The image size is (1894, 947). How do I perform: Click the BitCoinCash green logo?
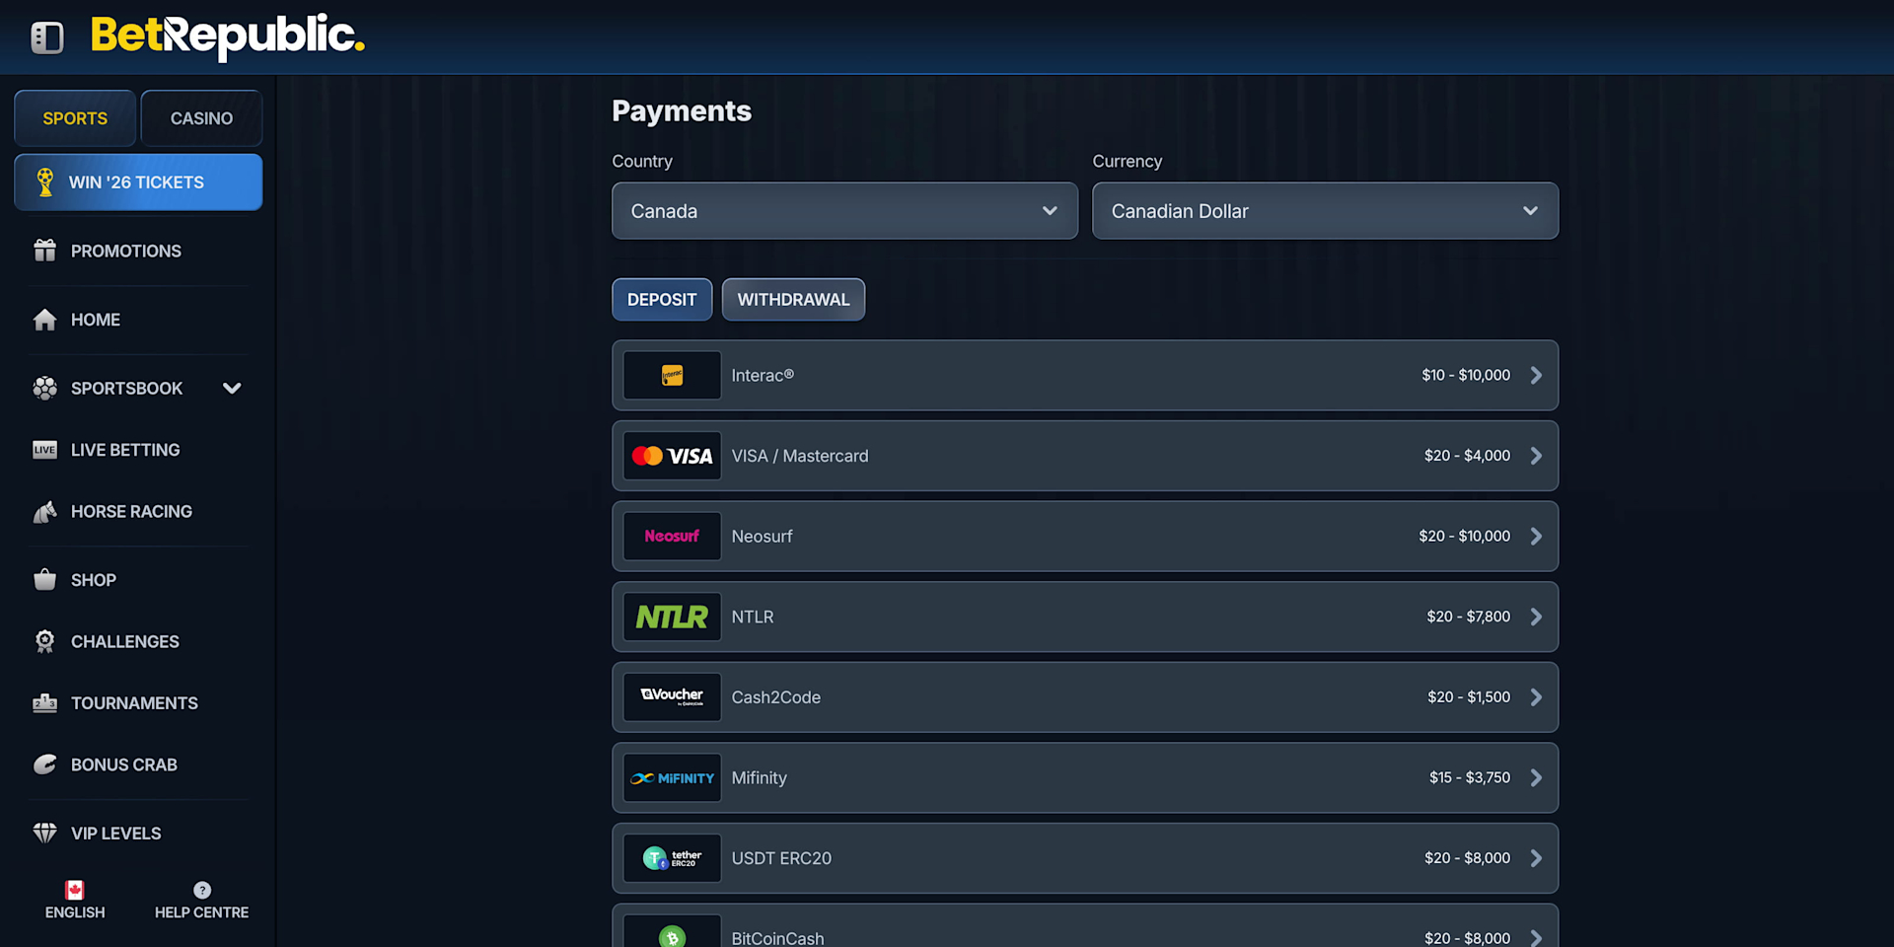pos(672,935)
